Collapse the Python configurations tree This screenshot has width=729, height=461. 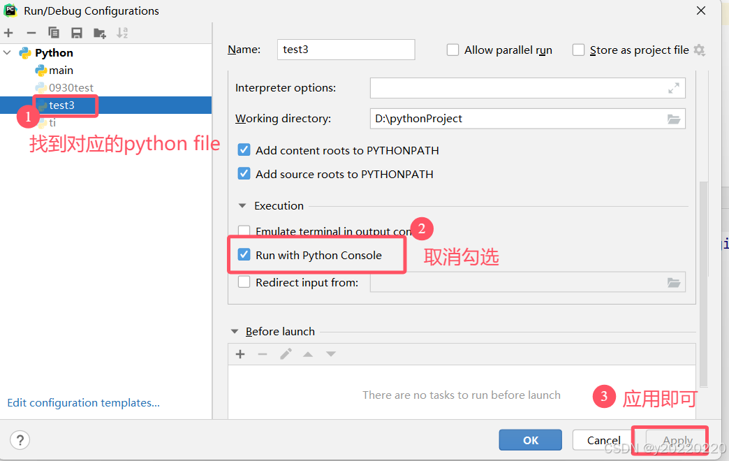(7, 52)
